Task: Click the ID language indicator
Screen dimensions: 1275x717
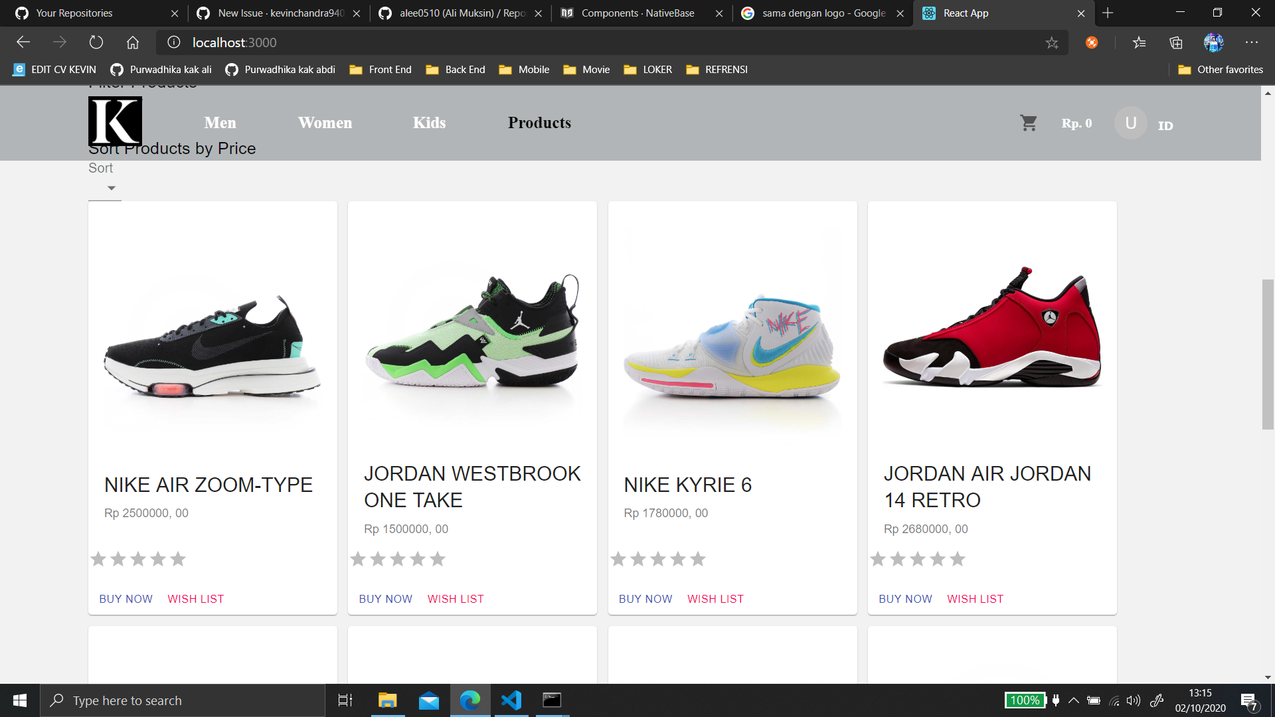Action: click(x=1166, y=125)
